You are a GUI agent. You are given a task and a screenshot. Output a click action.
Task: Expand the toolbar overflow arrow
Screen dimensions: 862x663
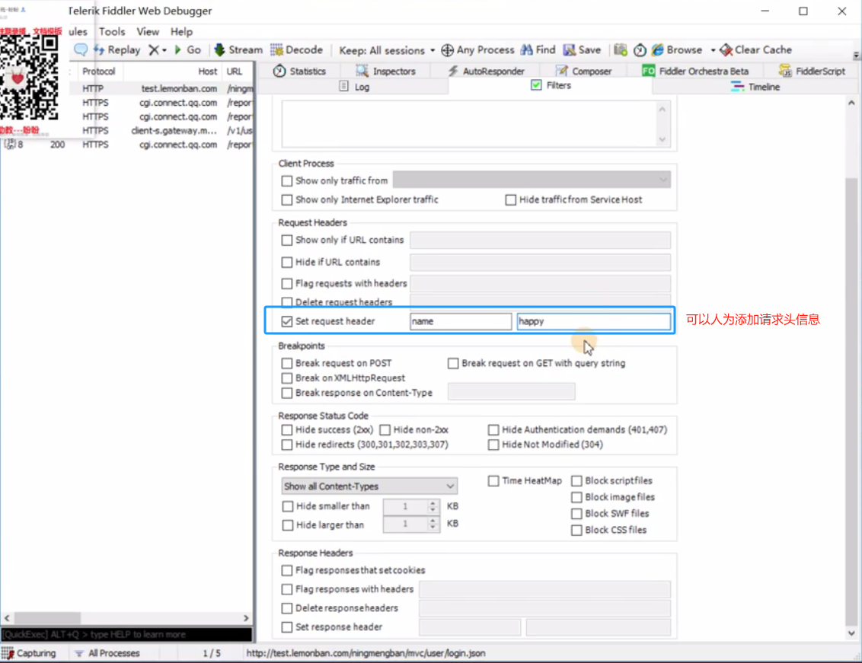tap(856, 55)
